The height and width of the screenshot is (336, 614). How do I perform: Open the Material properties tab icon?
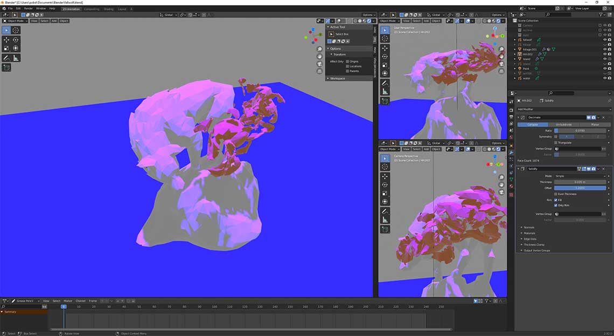click(511, 186)
